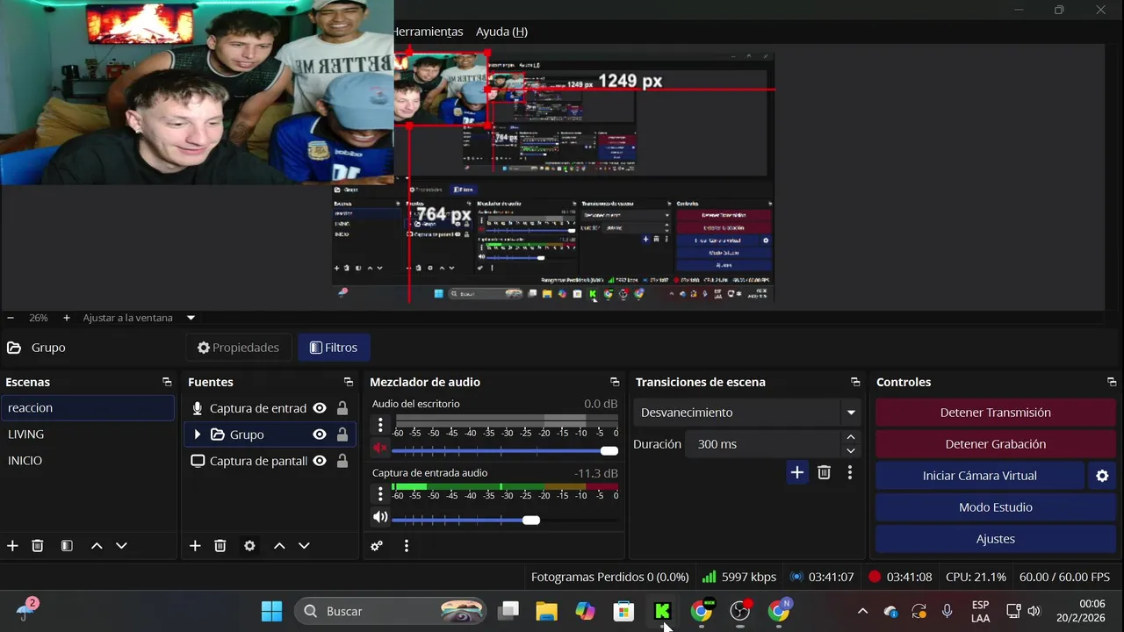Enable Modo Estudio
The width and height of the screenshot is (1124, 632).
click(995, 507)
